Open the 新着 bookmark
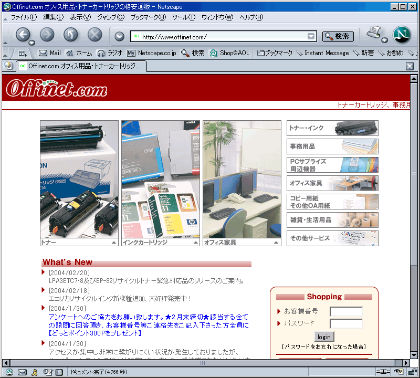 [x=364, y=53]
